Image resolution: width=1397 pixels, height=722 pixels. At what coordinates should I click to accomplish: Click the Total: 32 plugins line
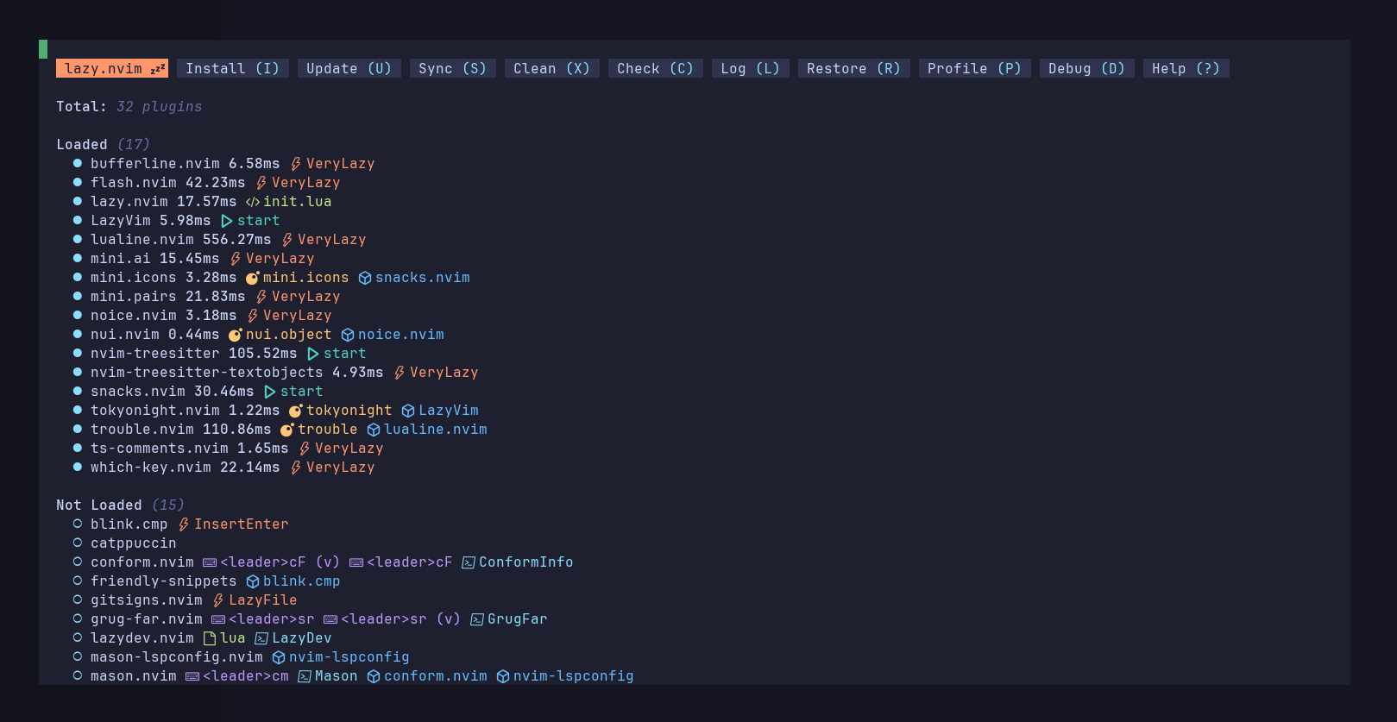click(129, 107)
